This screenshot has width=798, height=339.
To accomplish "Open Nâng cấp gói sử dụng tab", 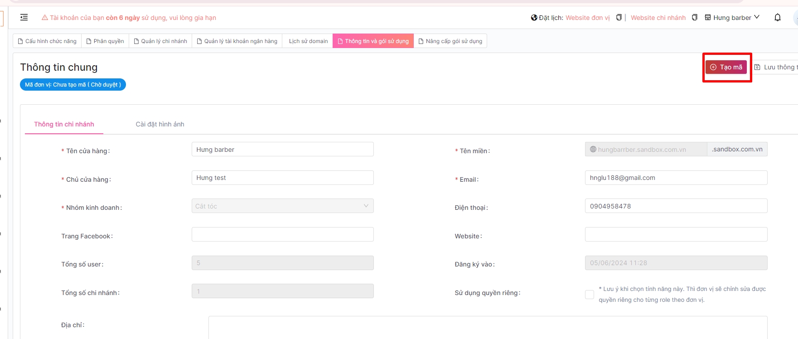I will tap(450, 41).
